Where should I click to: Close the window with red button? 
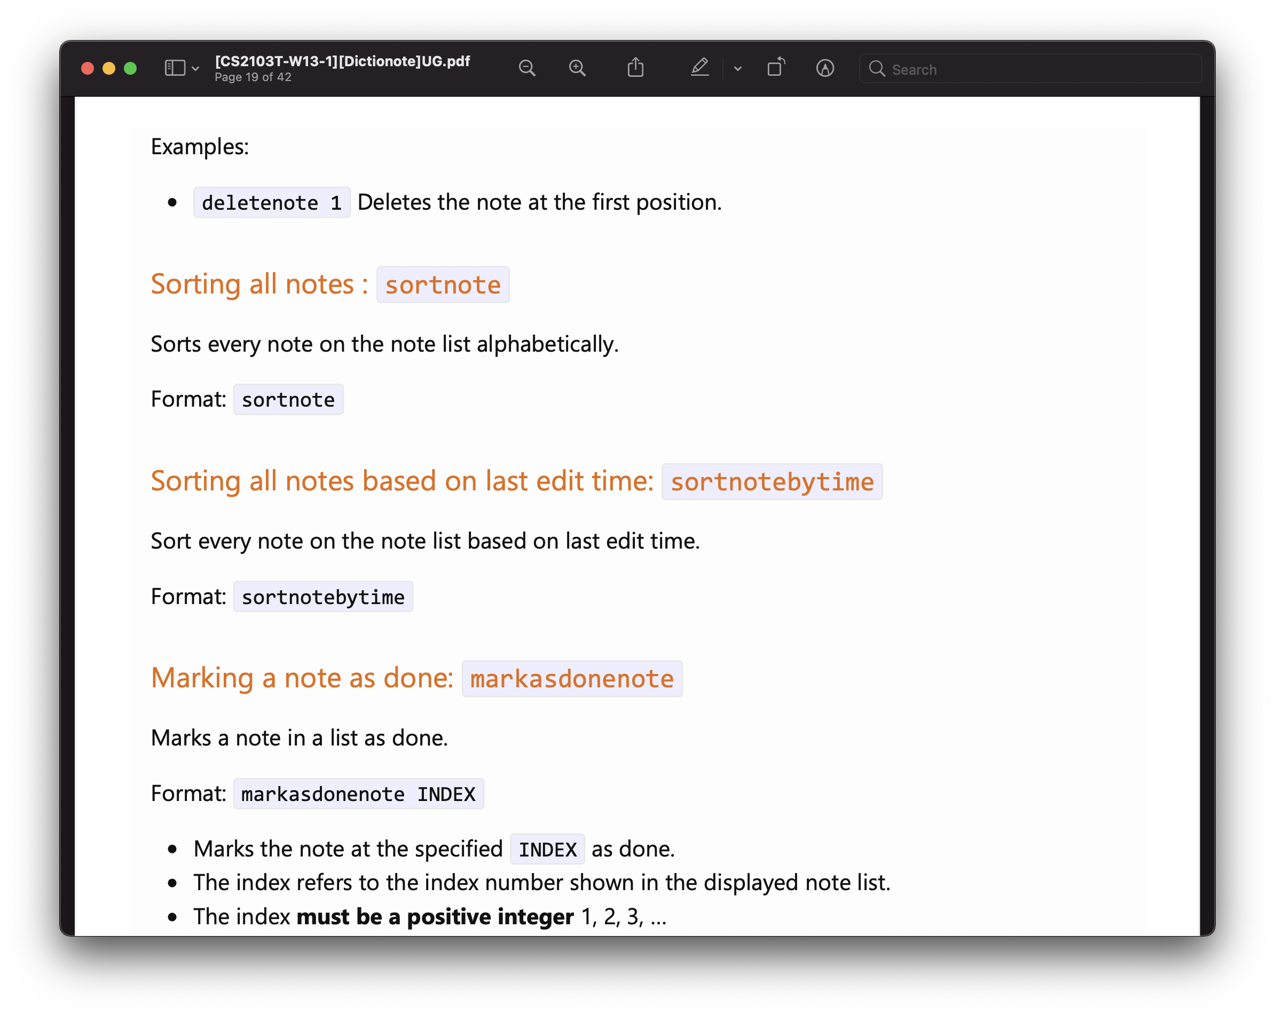click(x=88, y=68)
